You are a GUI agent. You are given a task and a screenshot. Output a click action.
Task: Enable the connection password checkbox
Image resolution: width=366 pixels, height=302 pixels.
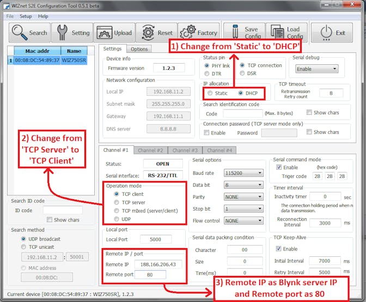coord(206,133)
